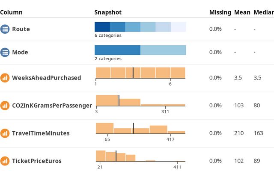This screenshot has height=171, width=274.
Task: Click the CO2InKGramsPerPassenger numeric type icon
Action: (x=5, y=105)
